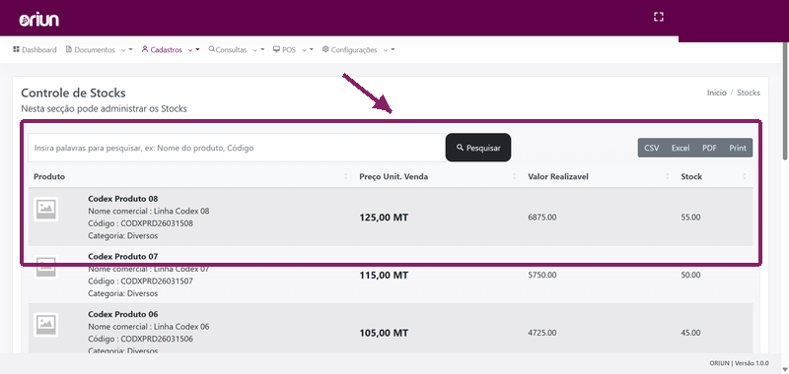Open the Cadastros menu

[x=166, y=49]
